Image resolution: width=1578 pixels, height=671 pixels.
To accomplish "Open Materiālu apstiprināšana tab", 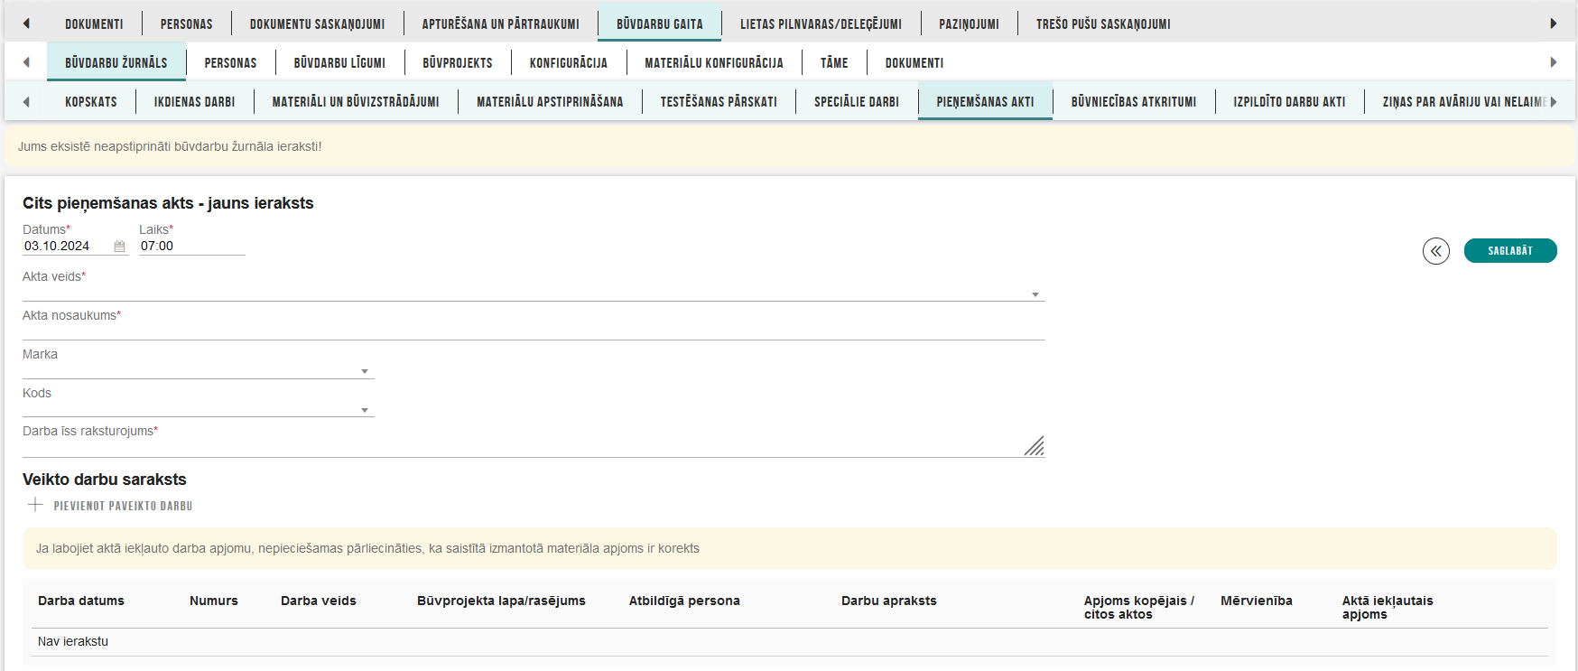I will (x=550, y=101).
